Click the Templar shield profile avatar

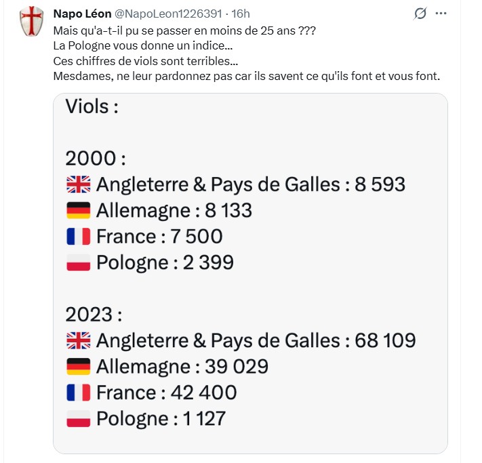[29, 22]
